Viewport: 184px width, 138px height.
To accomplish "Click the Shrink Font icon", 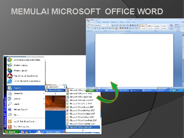I will click(115, 26).
